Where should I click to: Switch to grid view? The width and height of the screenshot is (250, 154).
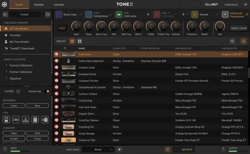pos(80,41)
